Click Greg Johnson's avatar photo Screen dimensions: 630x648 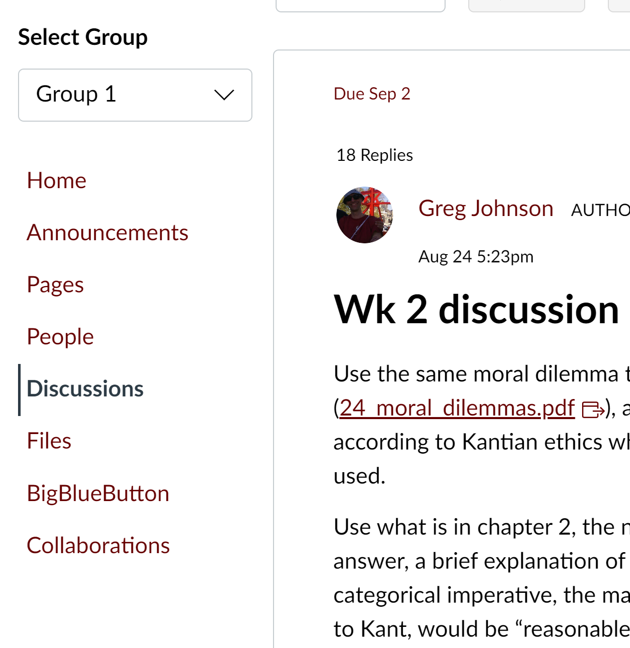(x=365, y=215)
